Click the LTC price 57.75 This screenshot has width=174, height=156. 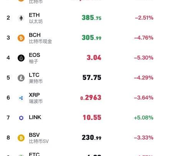point(92,78)
